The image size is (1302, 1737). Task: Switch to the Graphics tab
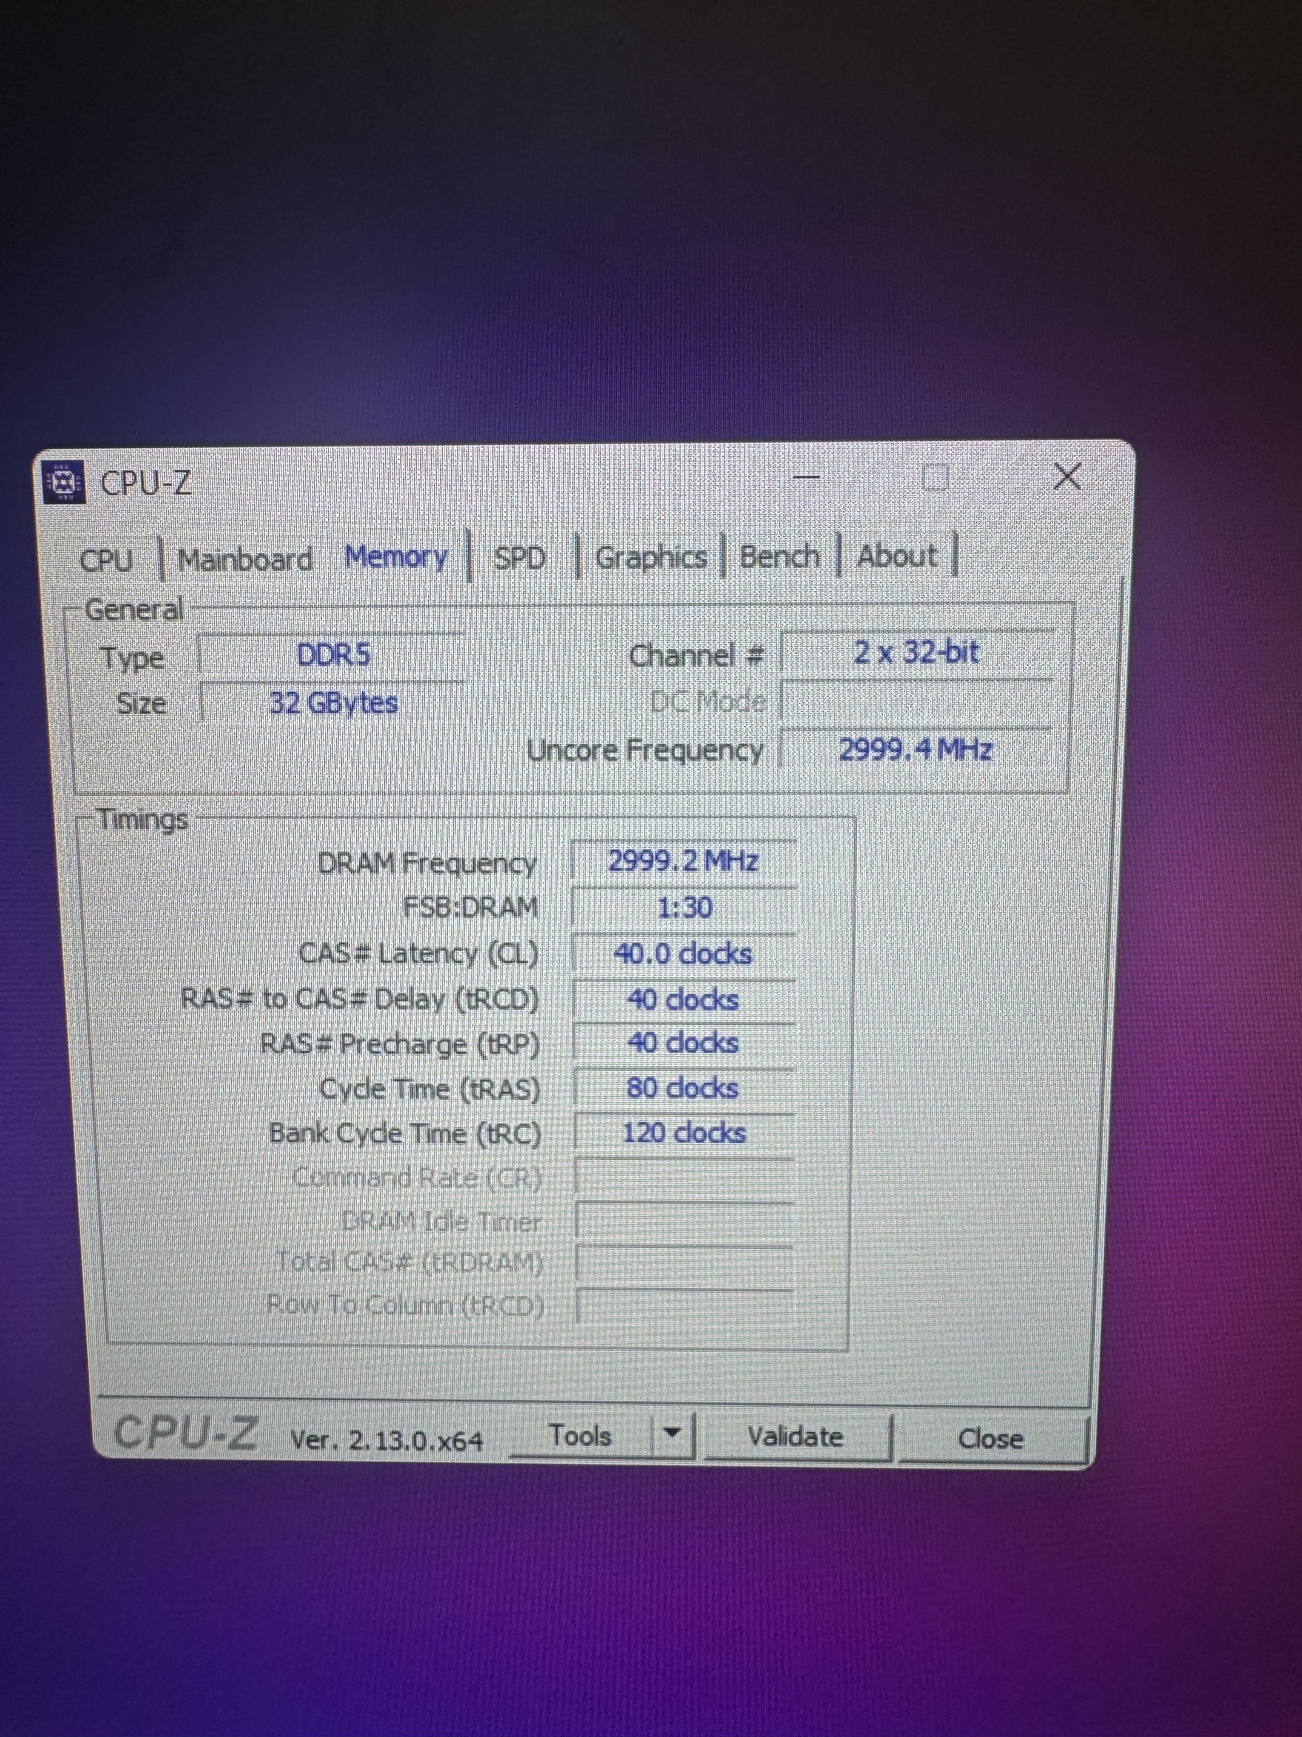pyautogui.click(x=651, y=557)
